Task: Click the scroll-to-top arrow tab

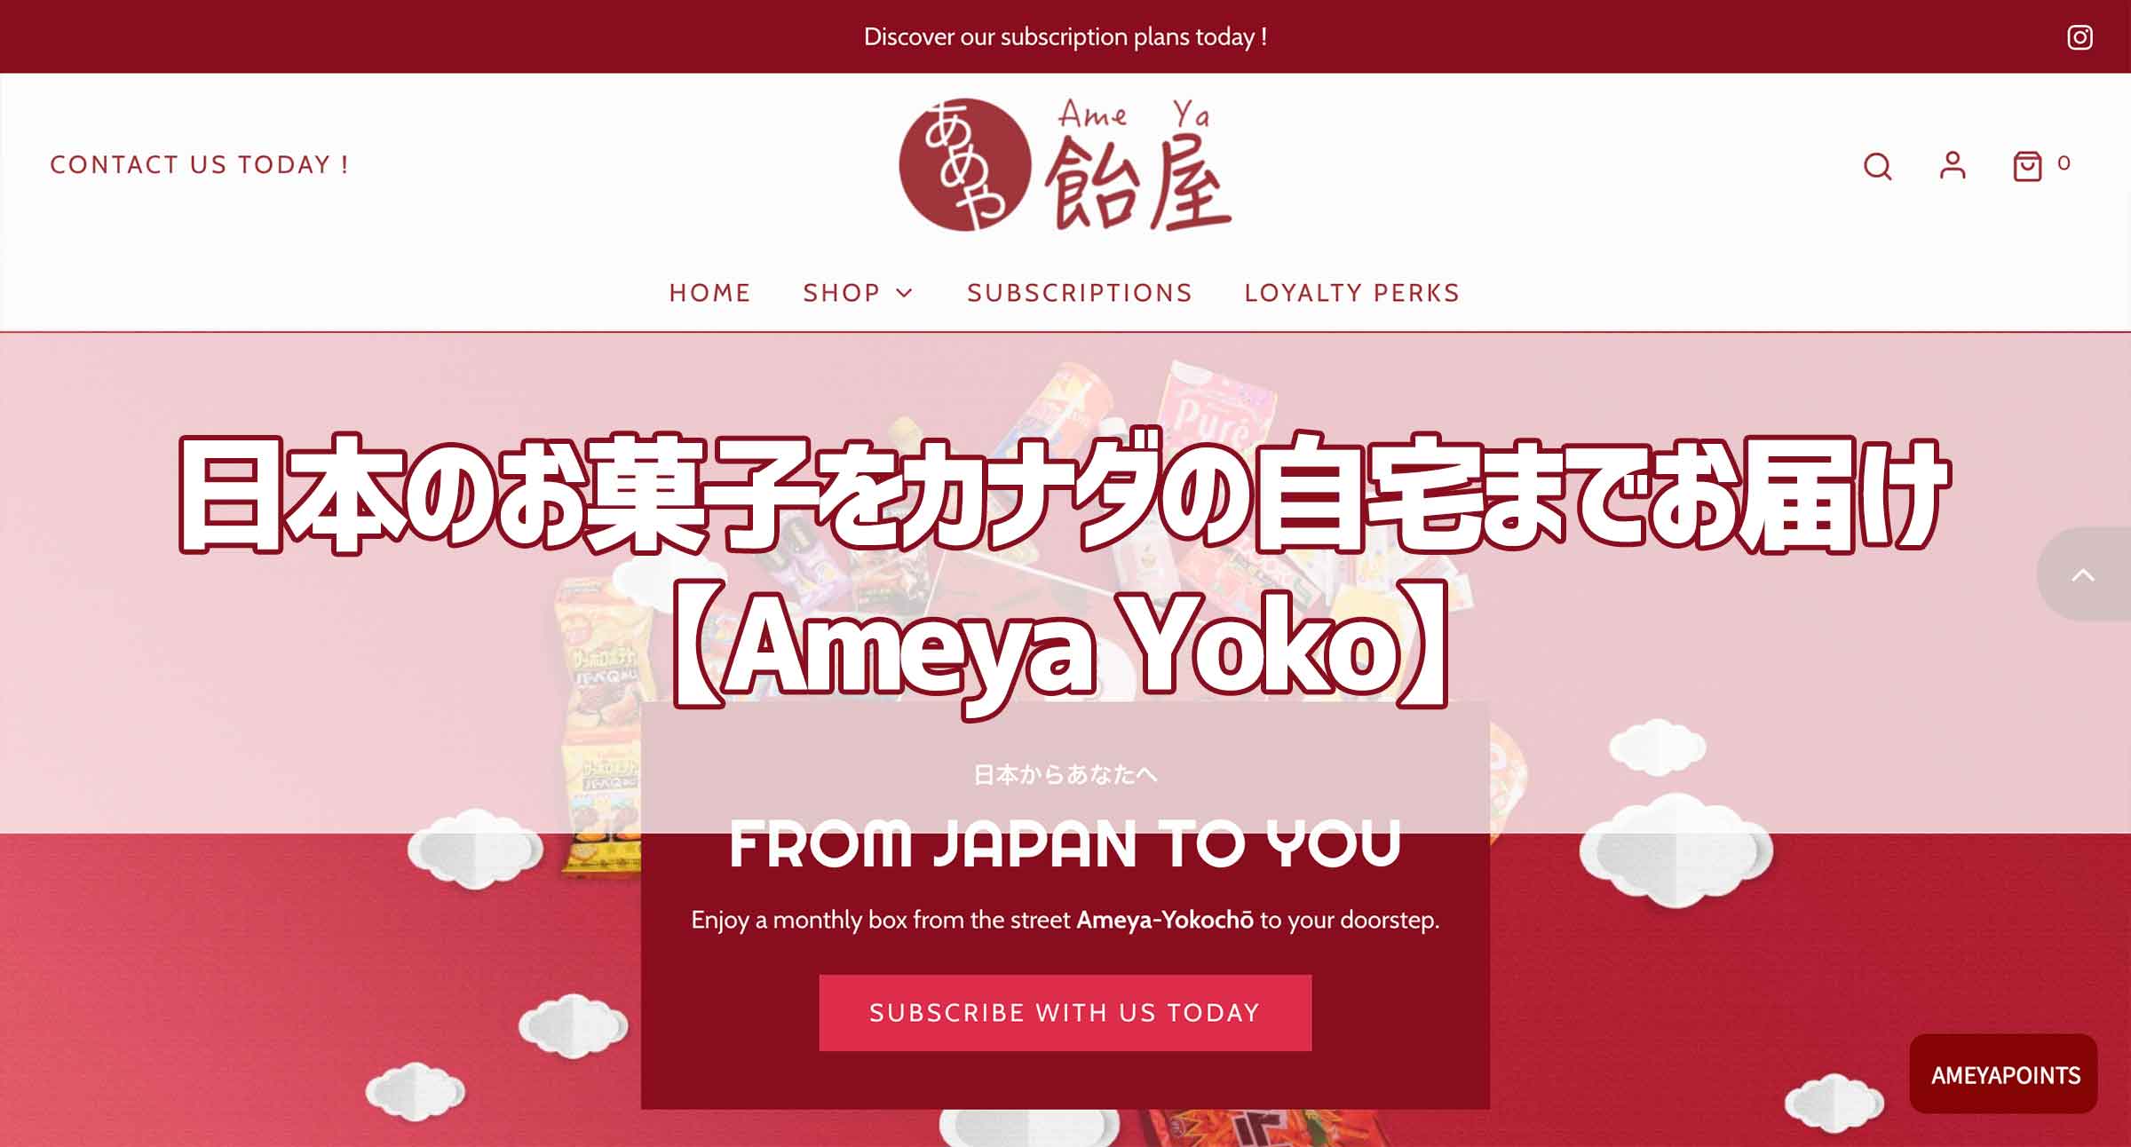Action: [x=2083, y=574]
